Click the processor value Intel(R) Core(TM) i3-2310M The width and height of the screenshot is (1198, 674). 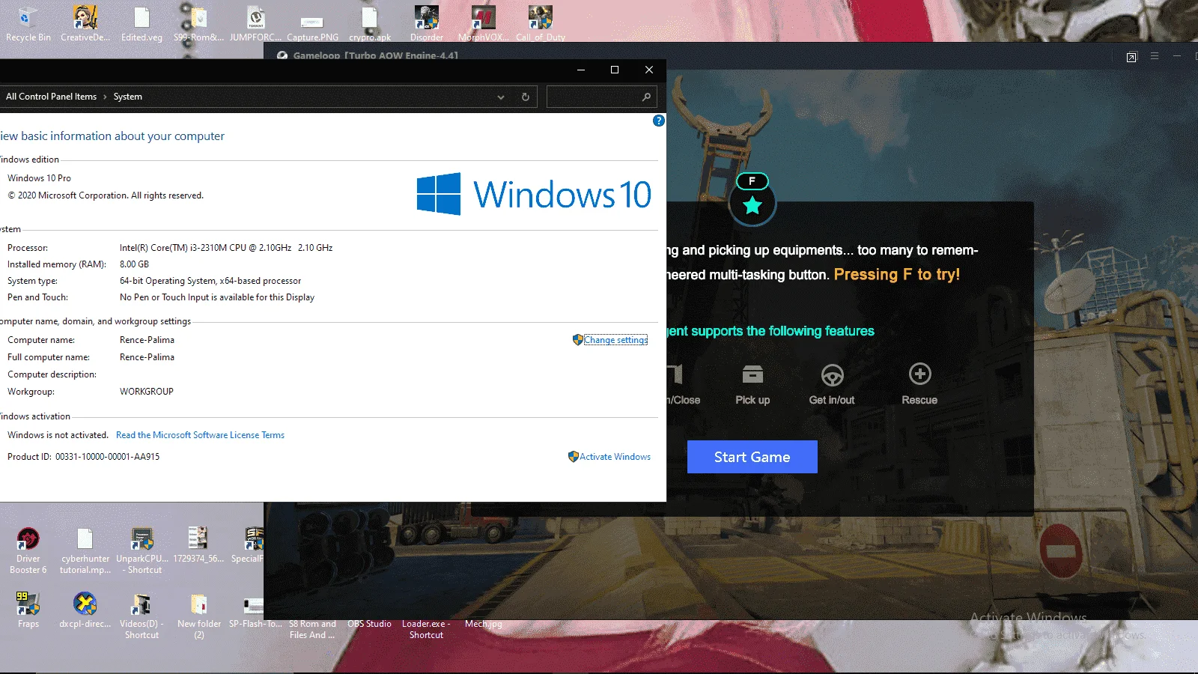(x=226, y=248)
